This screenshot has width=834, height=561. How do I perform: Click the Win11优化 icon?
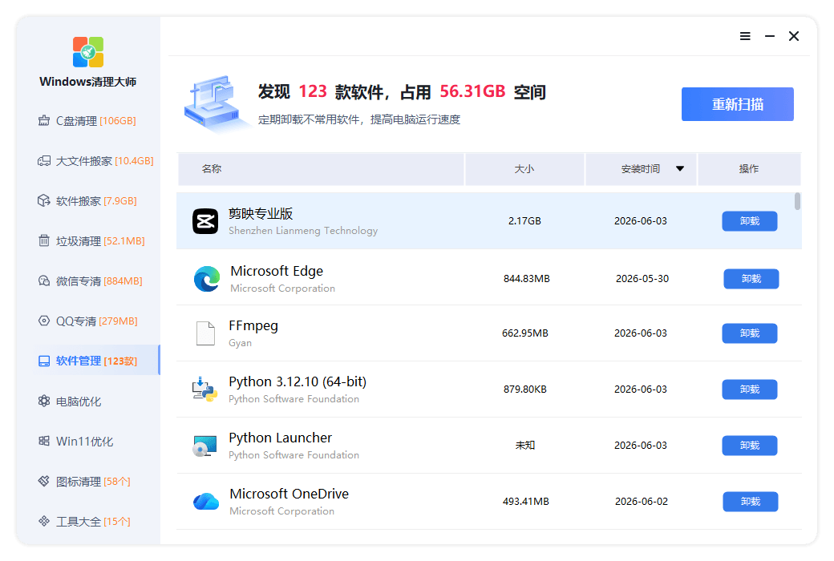click(44, 441)
